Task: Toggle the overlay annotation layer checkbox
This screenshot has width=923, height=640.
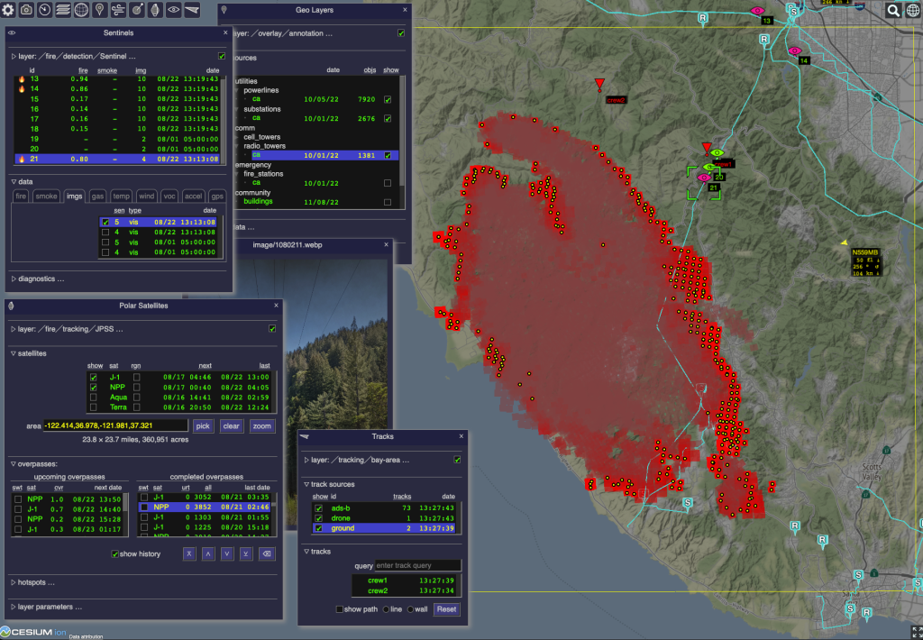Action: tap(401, 33)
